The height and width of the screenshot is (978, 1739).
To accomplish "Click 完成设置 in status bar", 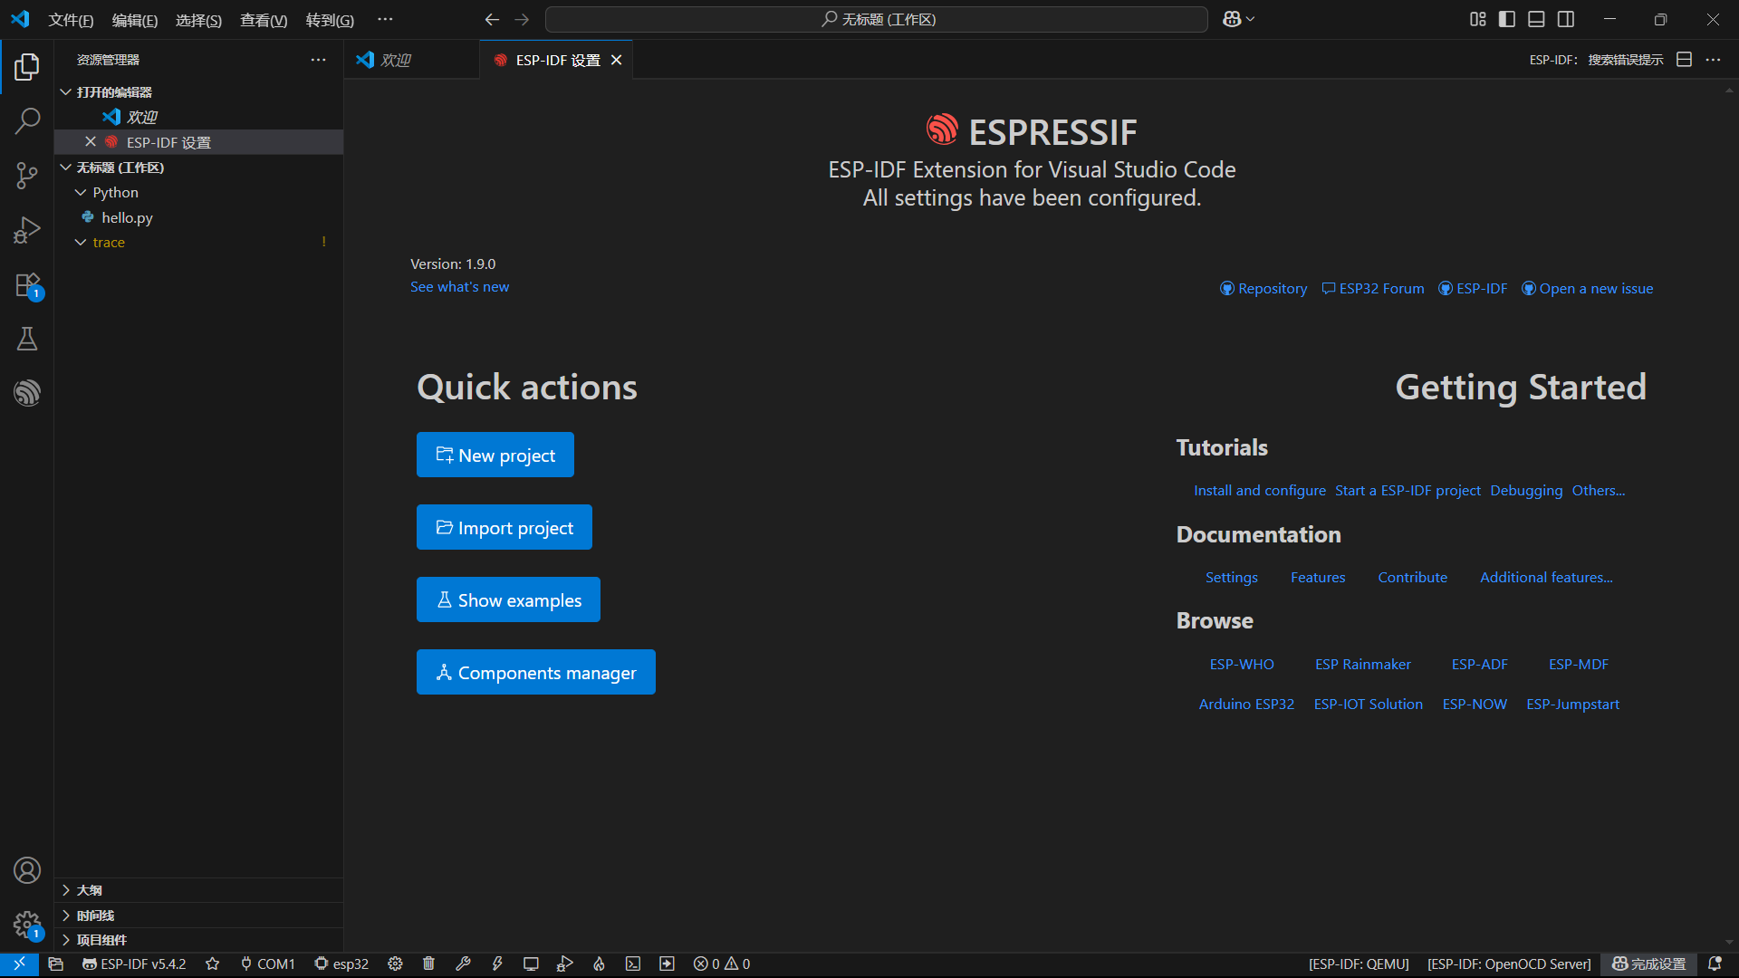I will click(x=1648, y=964).
